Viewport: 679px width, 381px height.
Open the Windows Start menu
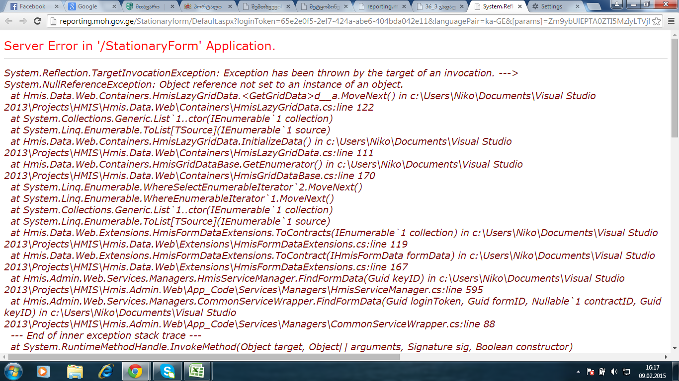[13, 371]
